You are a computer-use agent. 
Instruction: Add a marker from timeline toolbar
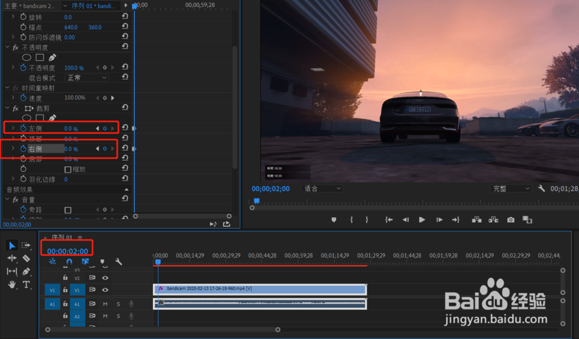pyautogui.click(x=102, y=261)
